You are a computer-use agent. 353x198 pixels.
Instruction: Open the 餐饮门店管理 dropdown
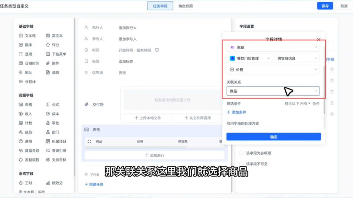[249, 58]
